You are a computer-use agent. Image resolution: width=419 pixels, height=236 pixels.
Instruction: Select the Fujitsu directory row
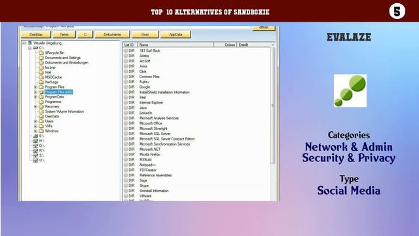point(196,81)
